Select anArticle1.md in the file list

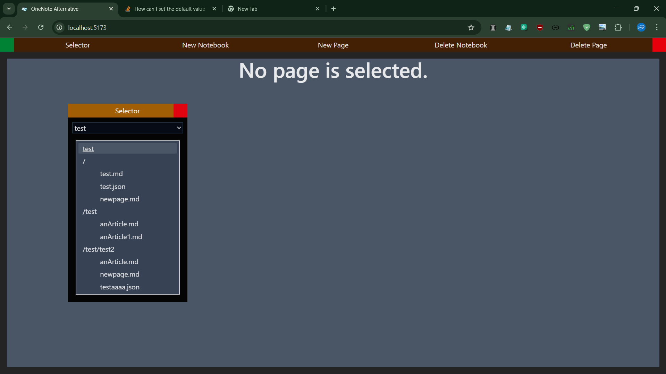click(x=121, y=237)
